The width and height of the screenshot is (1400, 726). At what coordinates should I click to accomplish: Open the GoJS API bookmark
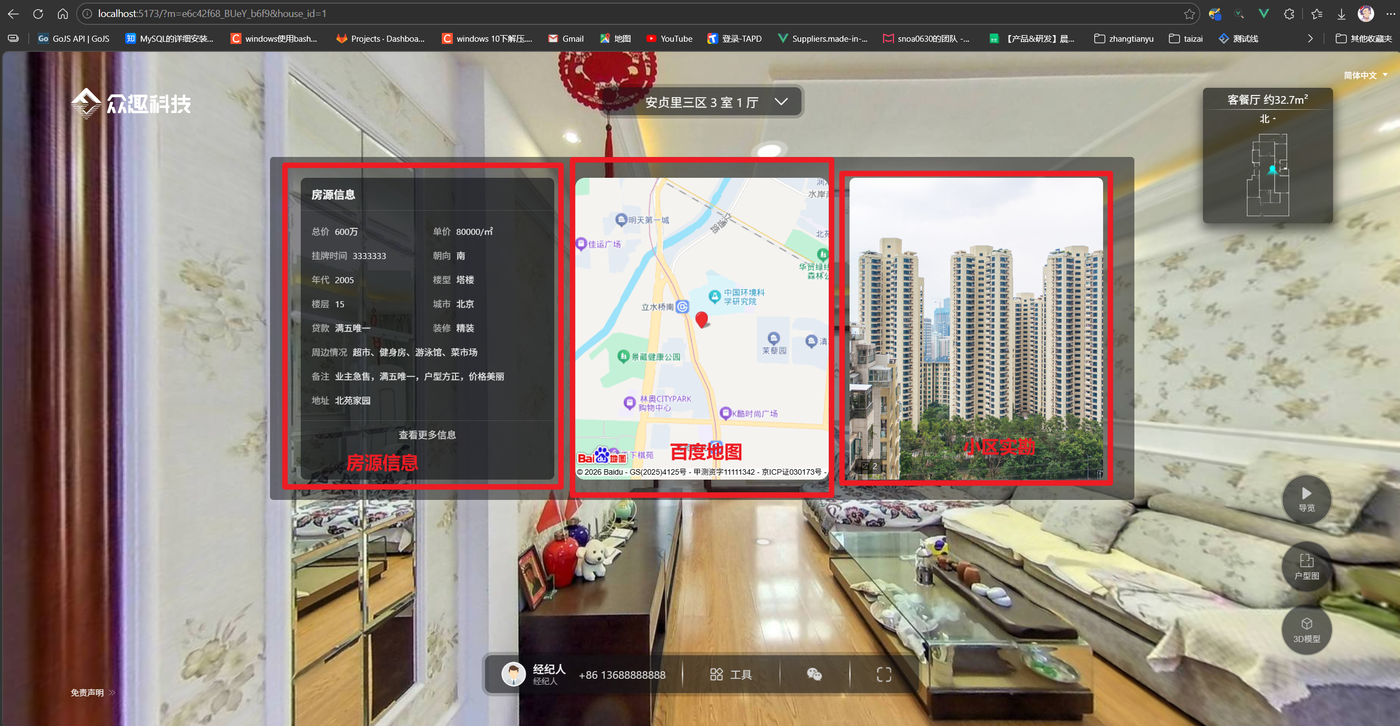(x=74, y=38)
